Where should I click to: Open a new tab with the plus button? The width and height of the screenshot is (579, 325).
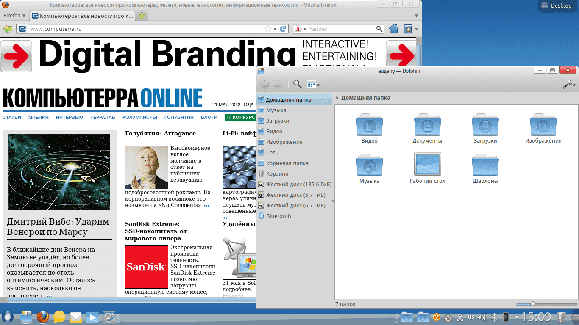[x=143, y=16]
